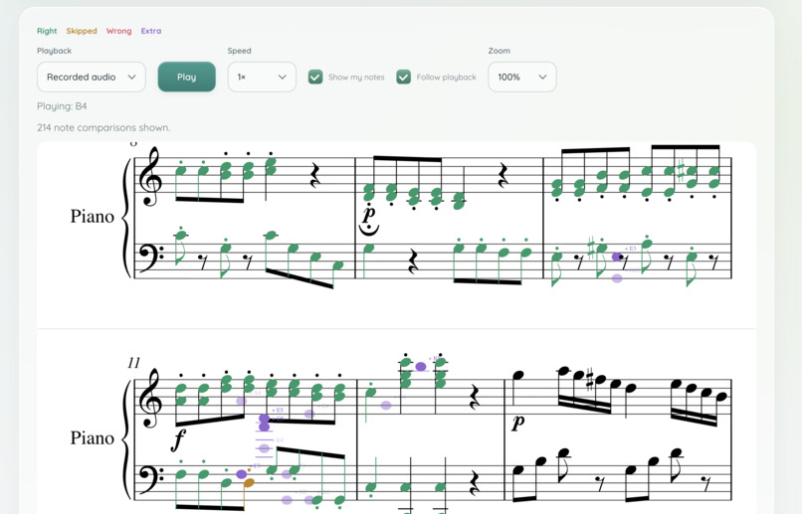Open the Recorded audio playback dropdown
The height and width of the screenshot is (514, 802).
tap(91, 78)
